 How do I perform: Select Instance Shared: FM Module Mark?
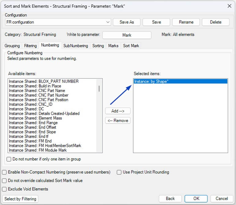[x=52, y=150]
